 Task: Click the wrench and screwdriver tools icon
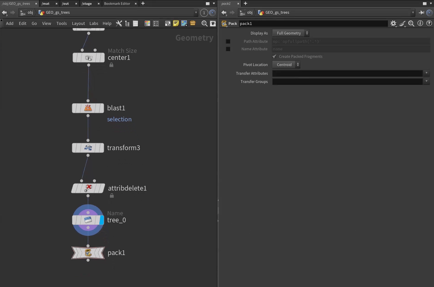coord(119,23)
